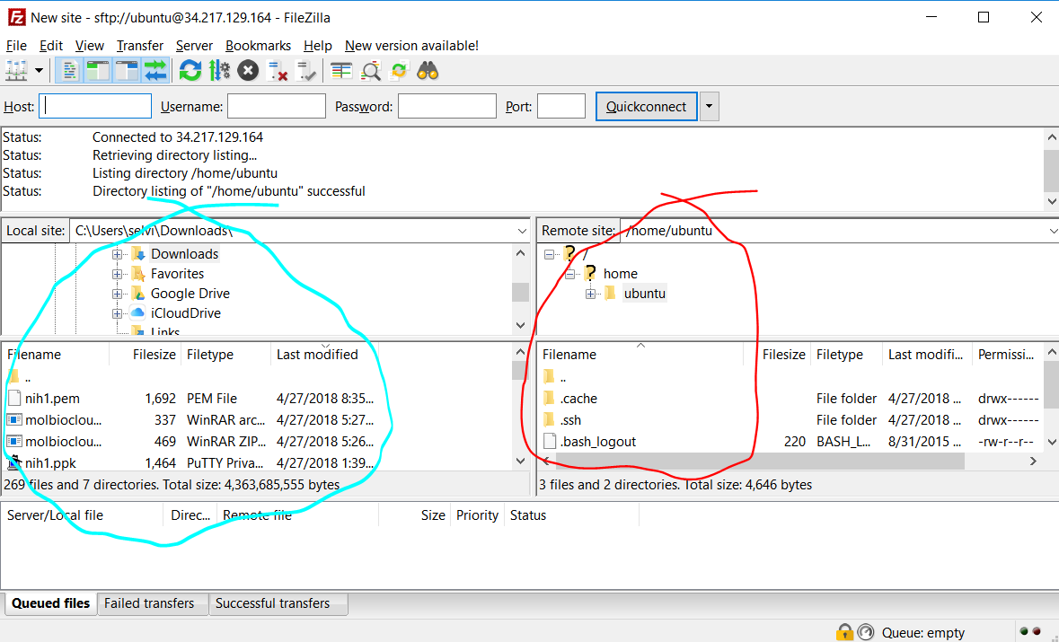Open Site Manager dropdown arrow
This screenshot has height=642, width=1059.
pyautogui.click(x=39, y=70)
